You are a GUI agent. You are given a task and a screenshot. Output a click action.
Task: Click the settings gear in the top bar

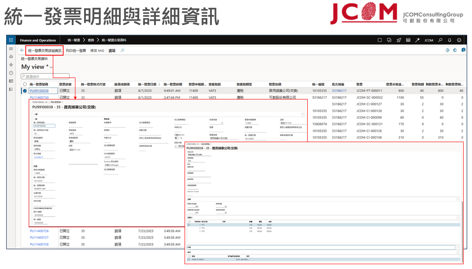[459, 40]
